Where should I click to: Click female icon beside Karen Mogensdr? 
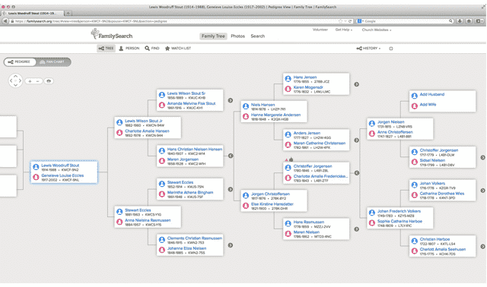[x=288, y=89]
